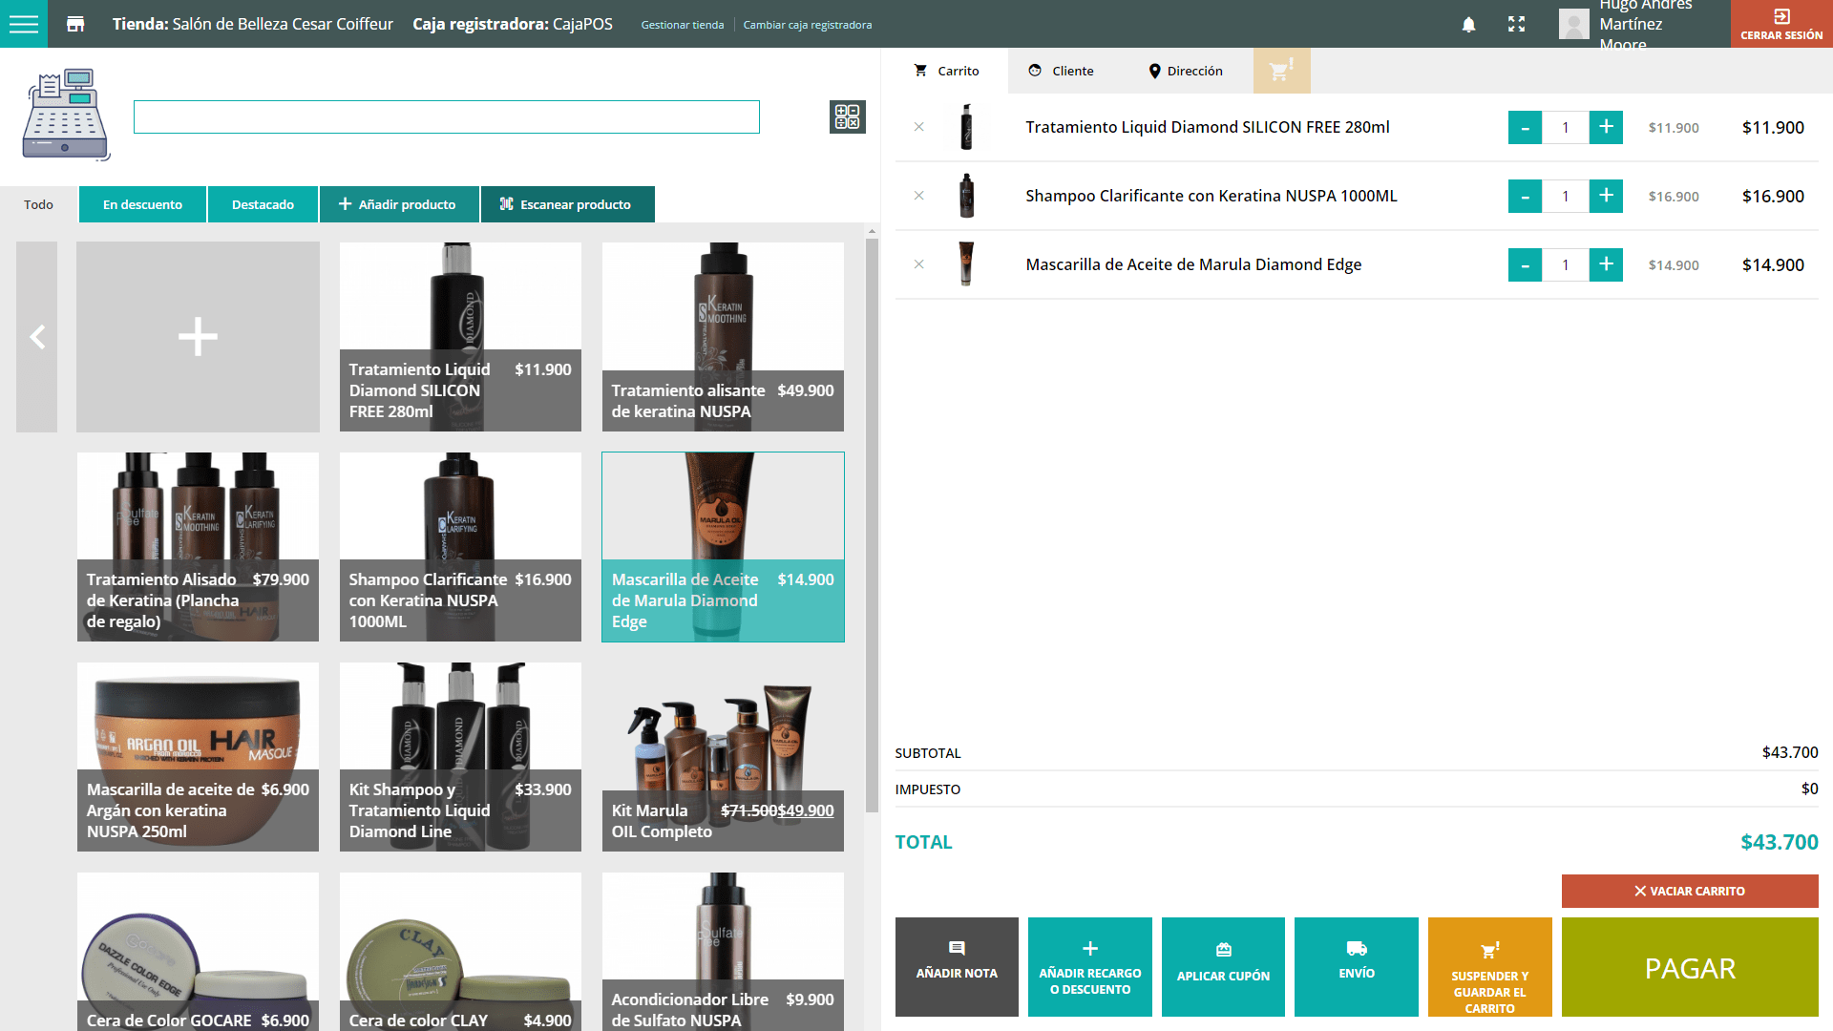The image size is (1833, 1031).
Task: Add Cera de Color GOCARE tile
Action: pyautogui.click(x=198, y=952)
